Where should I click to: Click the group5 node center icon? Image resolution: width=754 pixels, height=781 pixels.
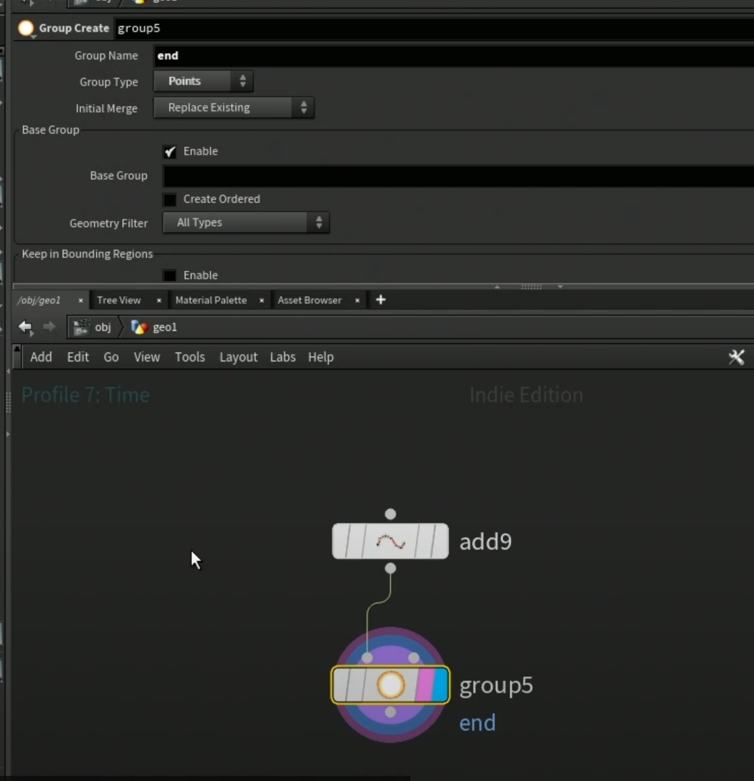[390, 685]
